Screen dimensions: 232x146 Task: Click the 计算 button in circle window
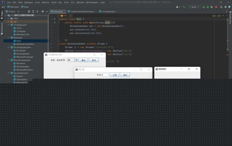[x=115, y=75]
